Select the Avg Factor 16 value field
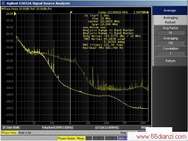 tap(171, 33)
